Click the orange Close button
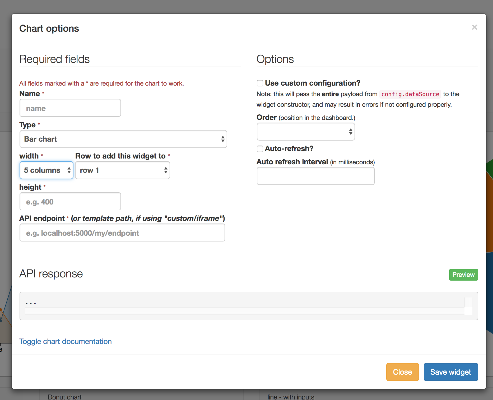The width and height of the screenshot is (493, 400). (x=402, y=372)
